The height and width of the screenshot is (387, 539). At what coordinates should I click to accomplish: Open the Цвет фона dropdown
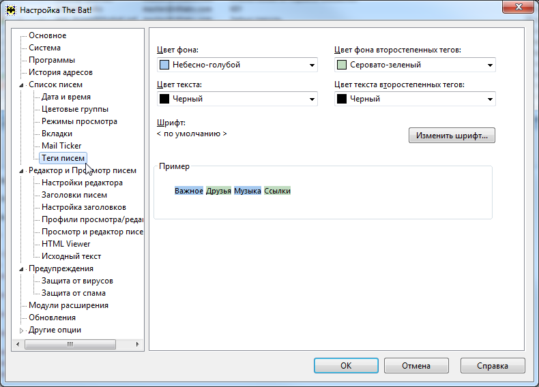coord(237,65)
